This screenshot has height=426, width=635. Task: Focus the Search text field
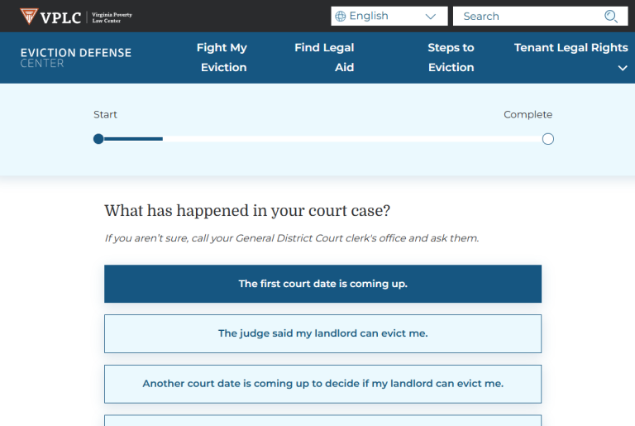pos(529,17)
